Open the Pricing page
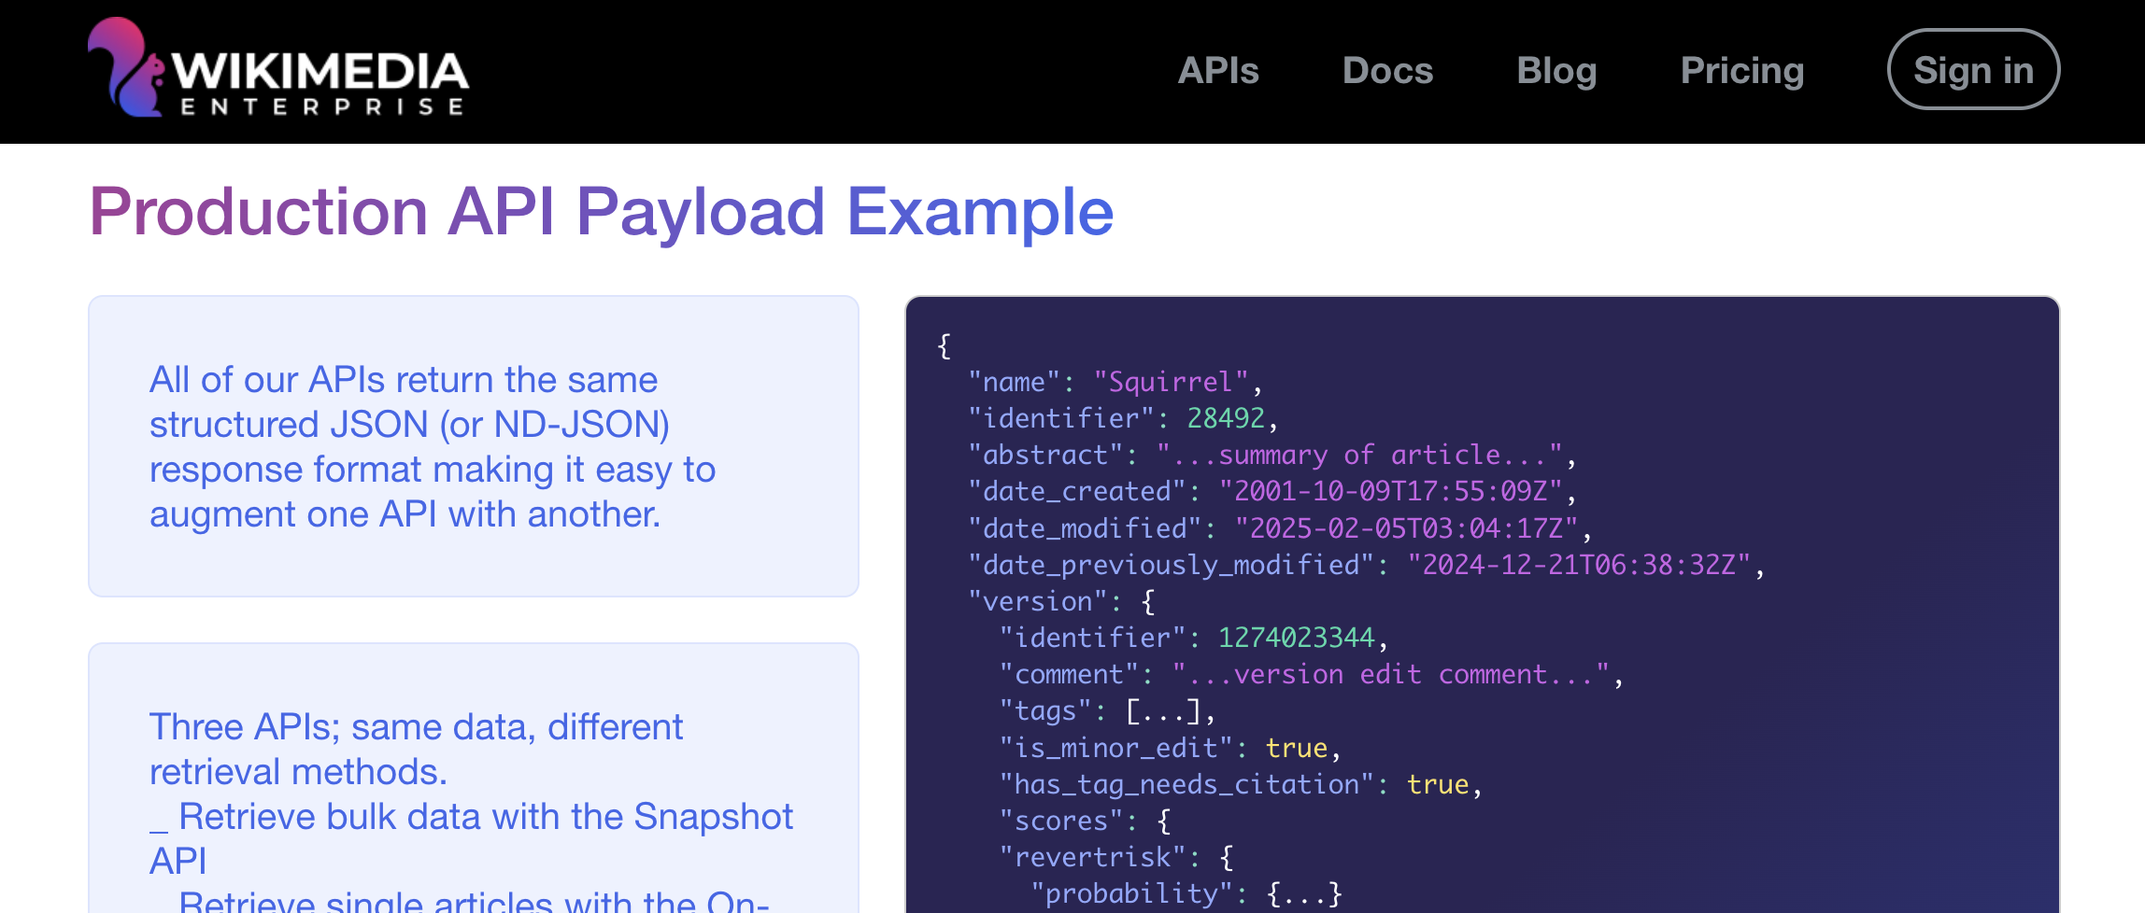This screenshot has height=913, width=2145. tap(1742, 71)
